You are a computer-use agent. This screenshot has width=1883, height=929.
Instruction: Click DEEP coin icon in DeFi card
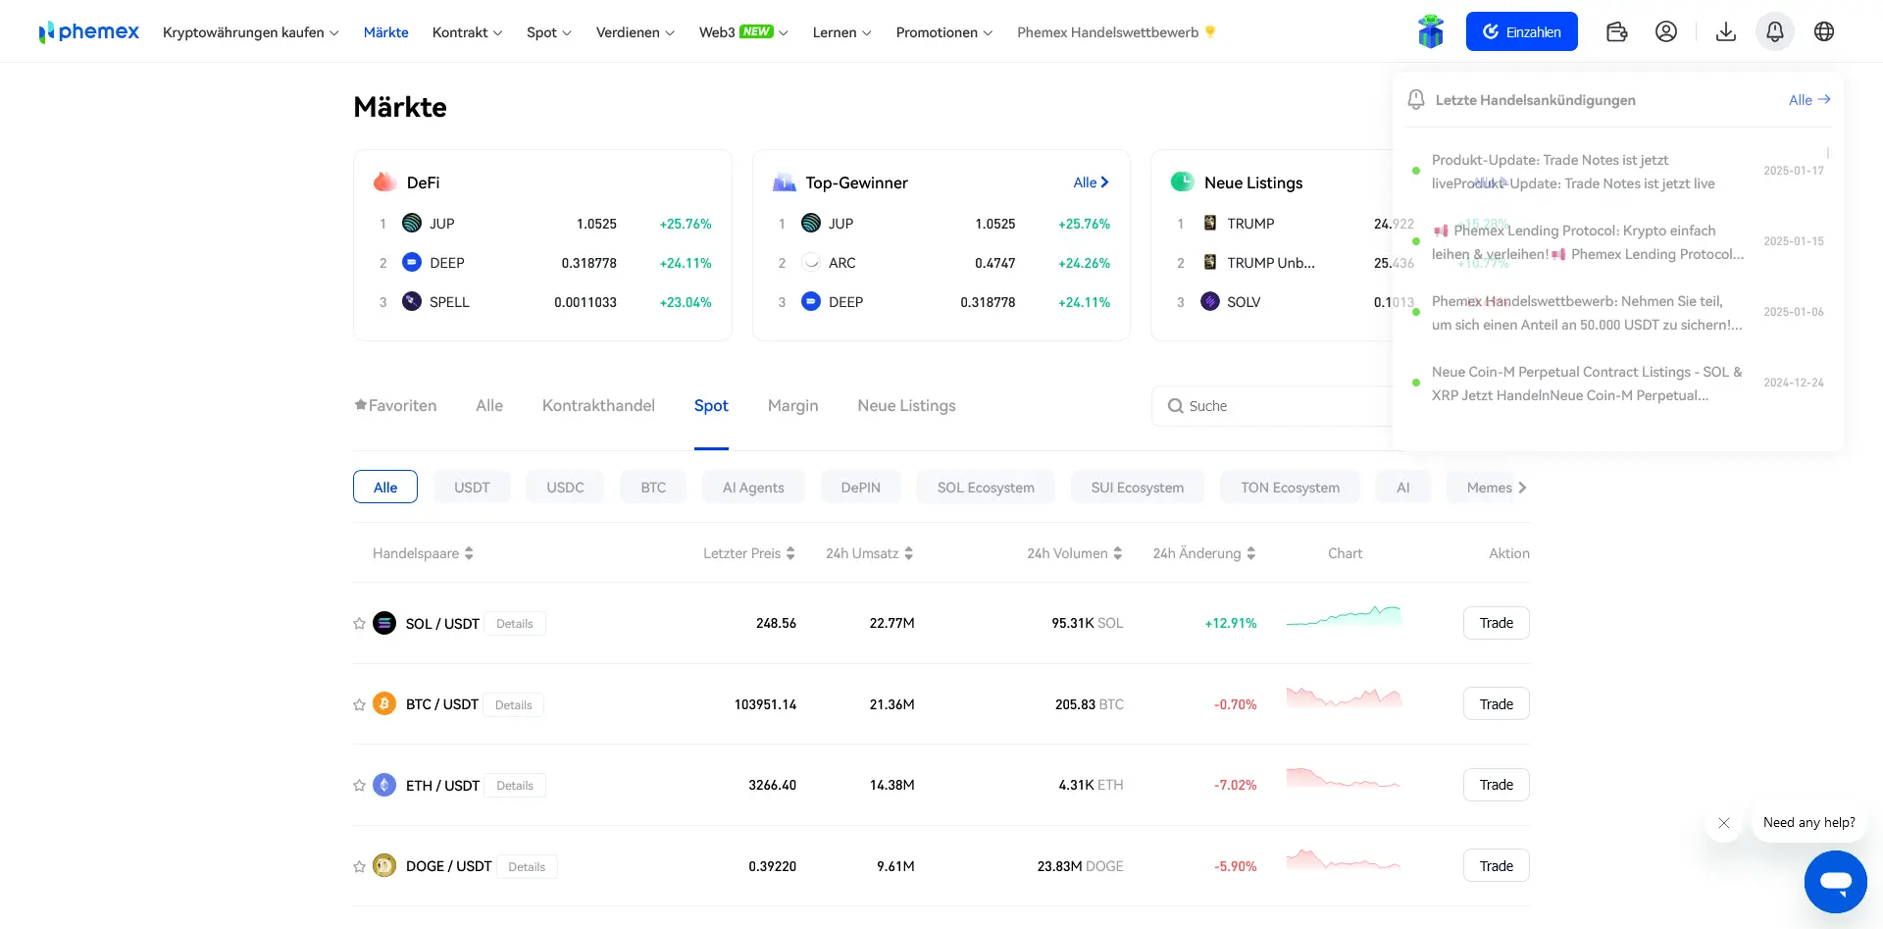point(412,263)
